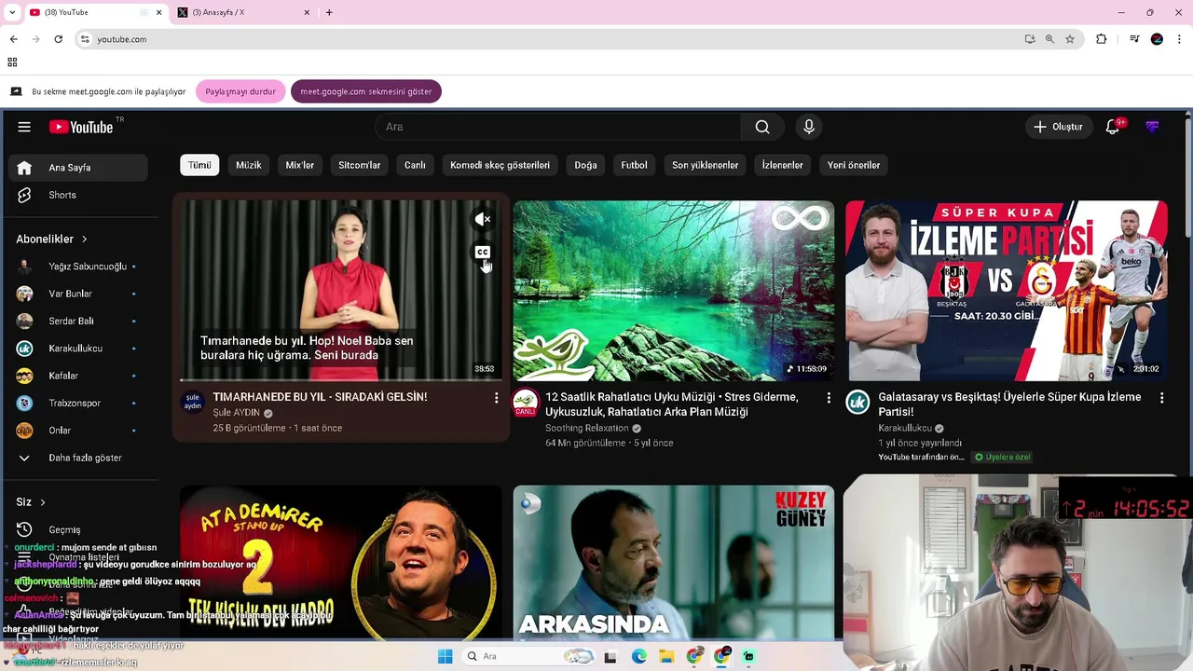Click the magnifier search button
Screen dimensions: 1193x671
[762, 127]
